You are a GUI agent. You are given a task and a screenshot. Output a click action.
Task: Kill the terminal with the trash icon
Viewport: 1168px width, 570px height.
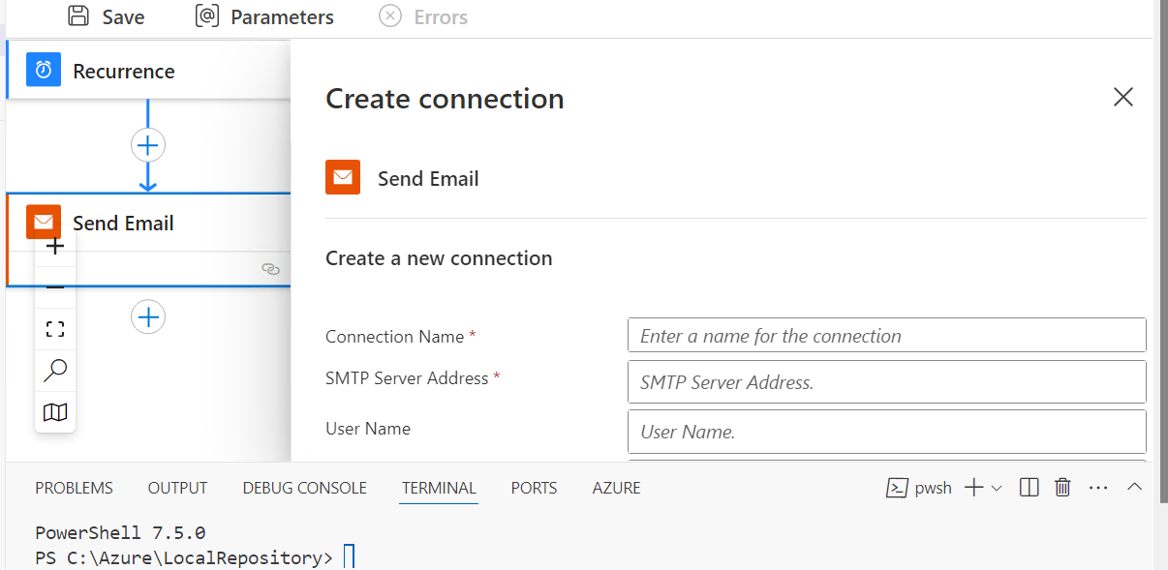point(1062,487)
